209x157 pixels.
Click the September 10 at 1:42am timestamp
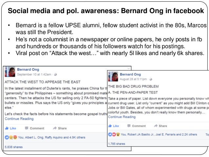[34, 74]
